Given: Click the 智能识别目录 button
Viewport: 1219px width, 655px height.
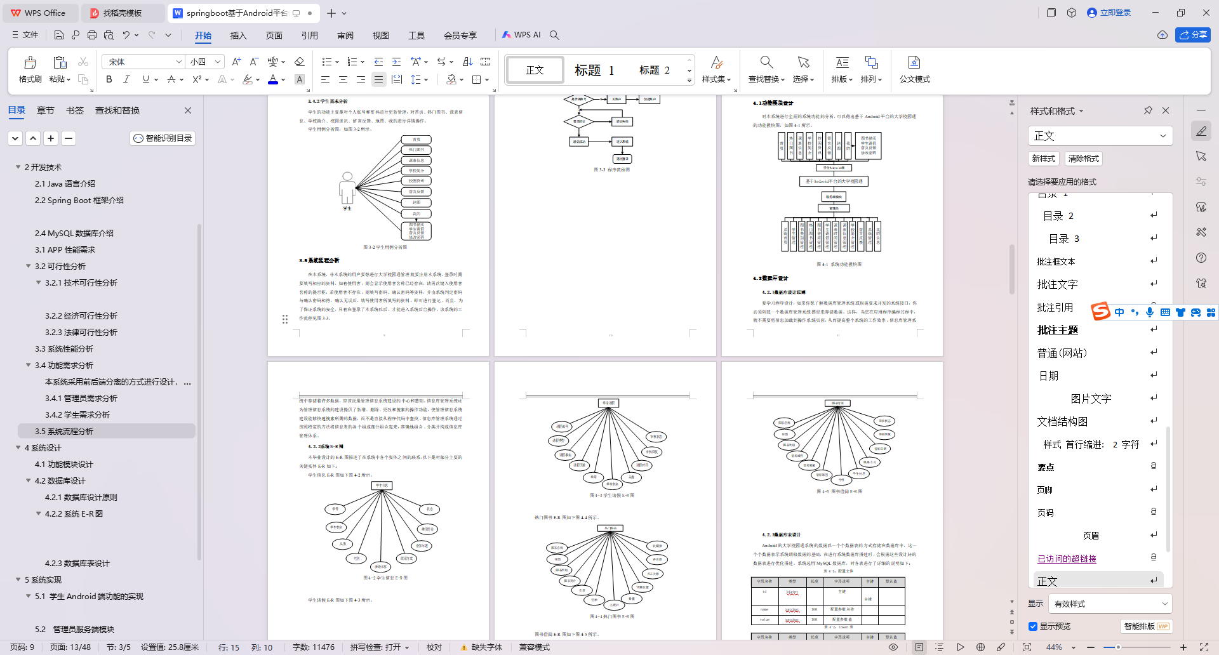Looking at the screenshot, I should (x=163, y=138).
